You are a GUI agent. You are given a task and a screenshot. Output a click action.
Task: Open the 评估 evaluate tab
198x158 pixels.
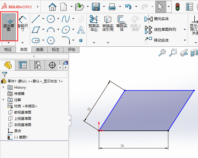pos(71,50)
